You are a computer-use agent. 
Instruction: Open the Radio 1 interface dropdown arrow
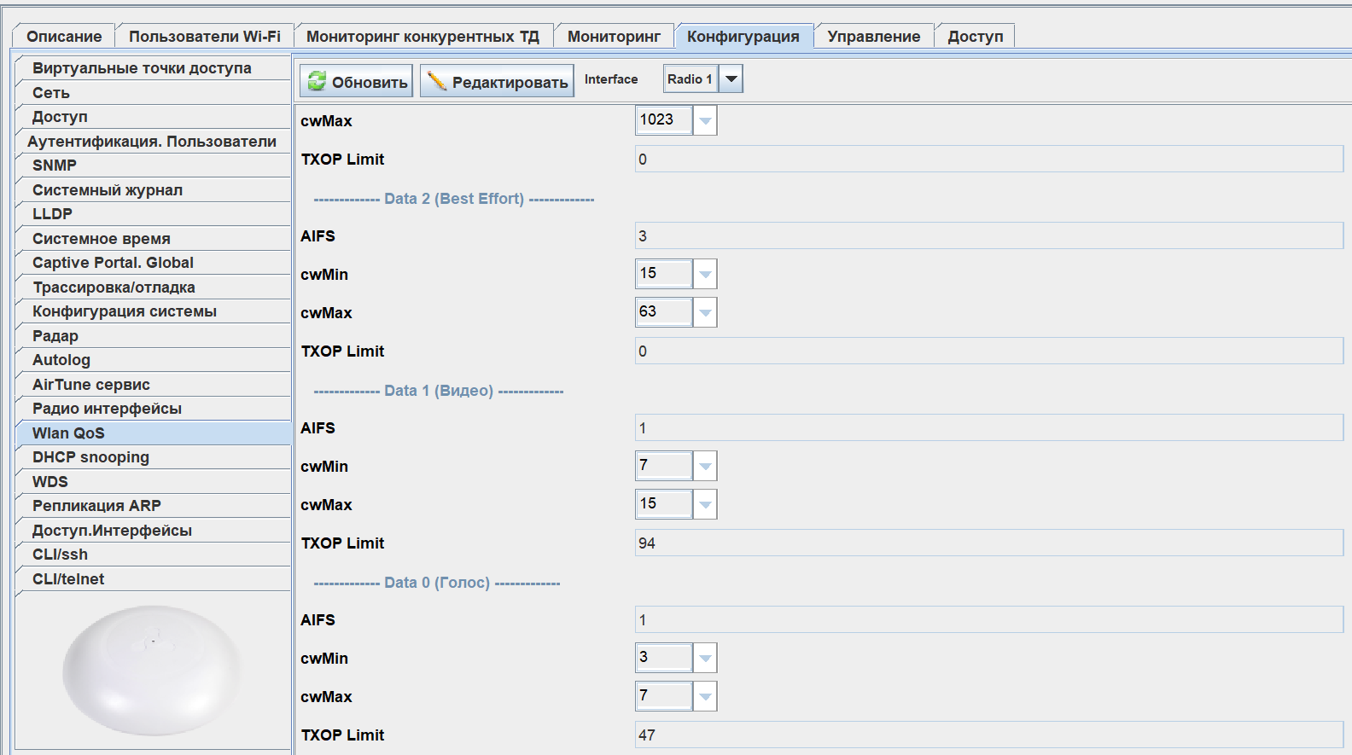point(731,79)
